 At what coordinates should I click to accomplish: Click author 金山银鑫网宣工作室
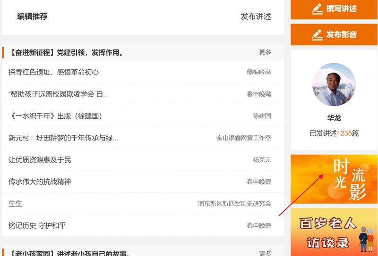click(x=244, y=138)
